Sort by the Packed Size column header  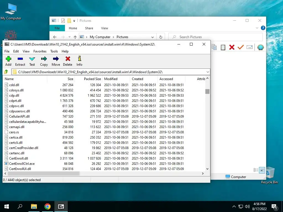89,79
